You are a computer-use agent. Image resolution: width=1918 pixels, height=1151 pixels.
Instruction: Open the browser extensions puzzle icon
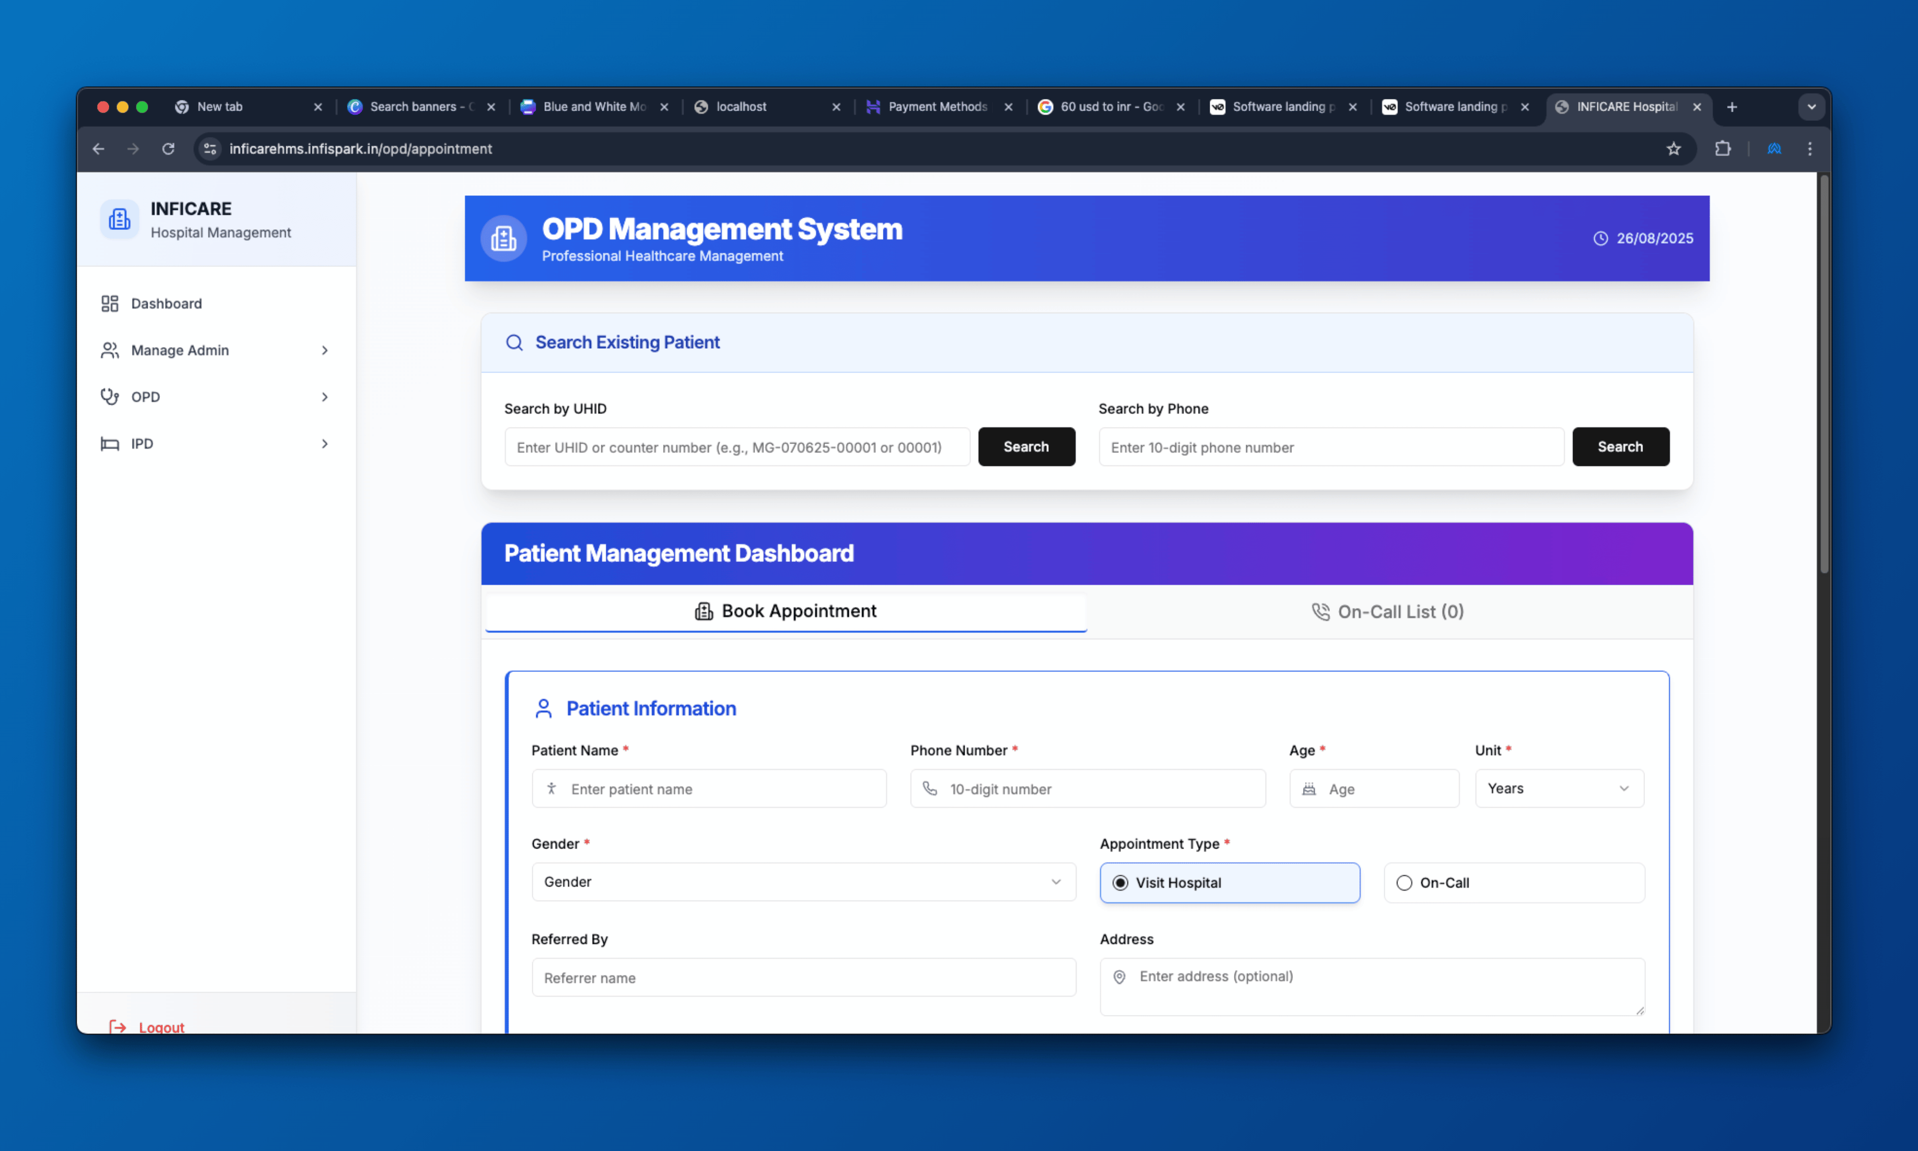tap(1722, 149)
